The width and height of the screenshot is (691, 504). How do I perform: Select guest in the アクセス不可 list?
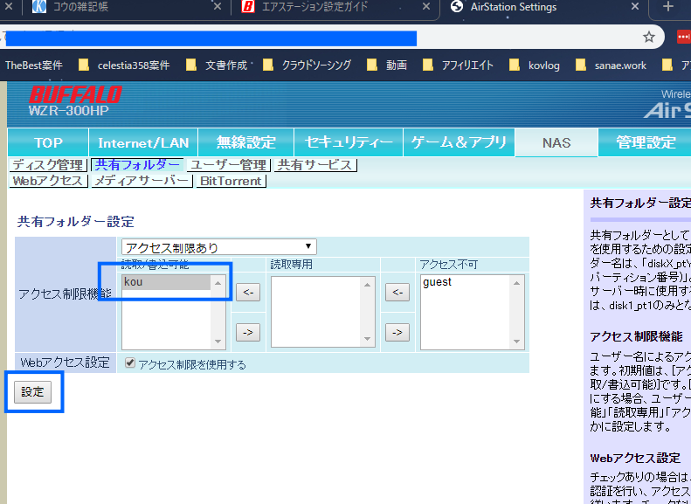coord(463,282)
